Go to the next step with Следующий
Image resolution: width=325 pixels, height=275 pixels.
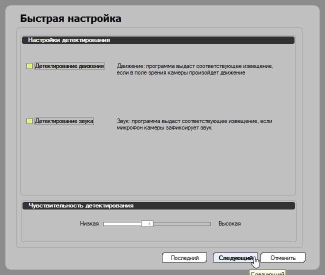235,258
